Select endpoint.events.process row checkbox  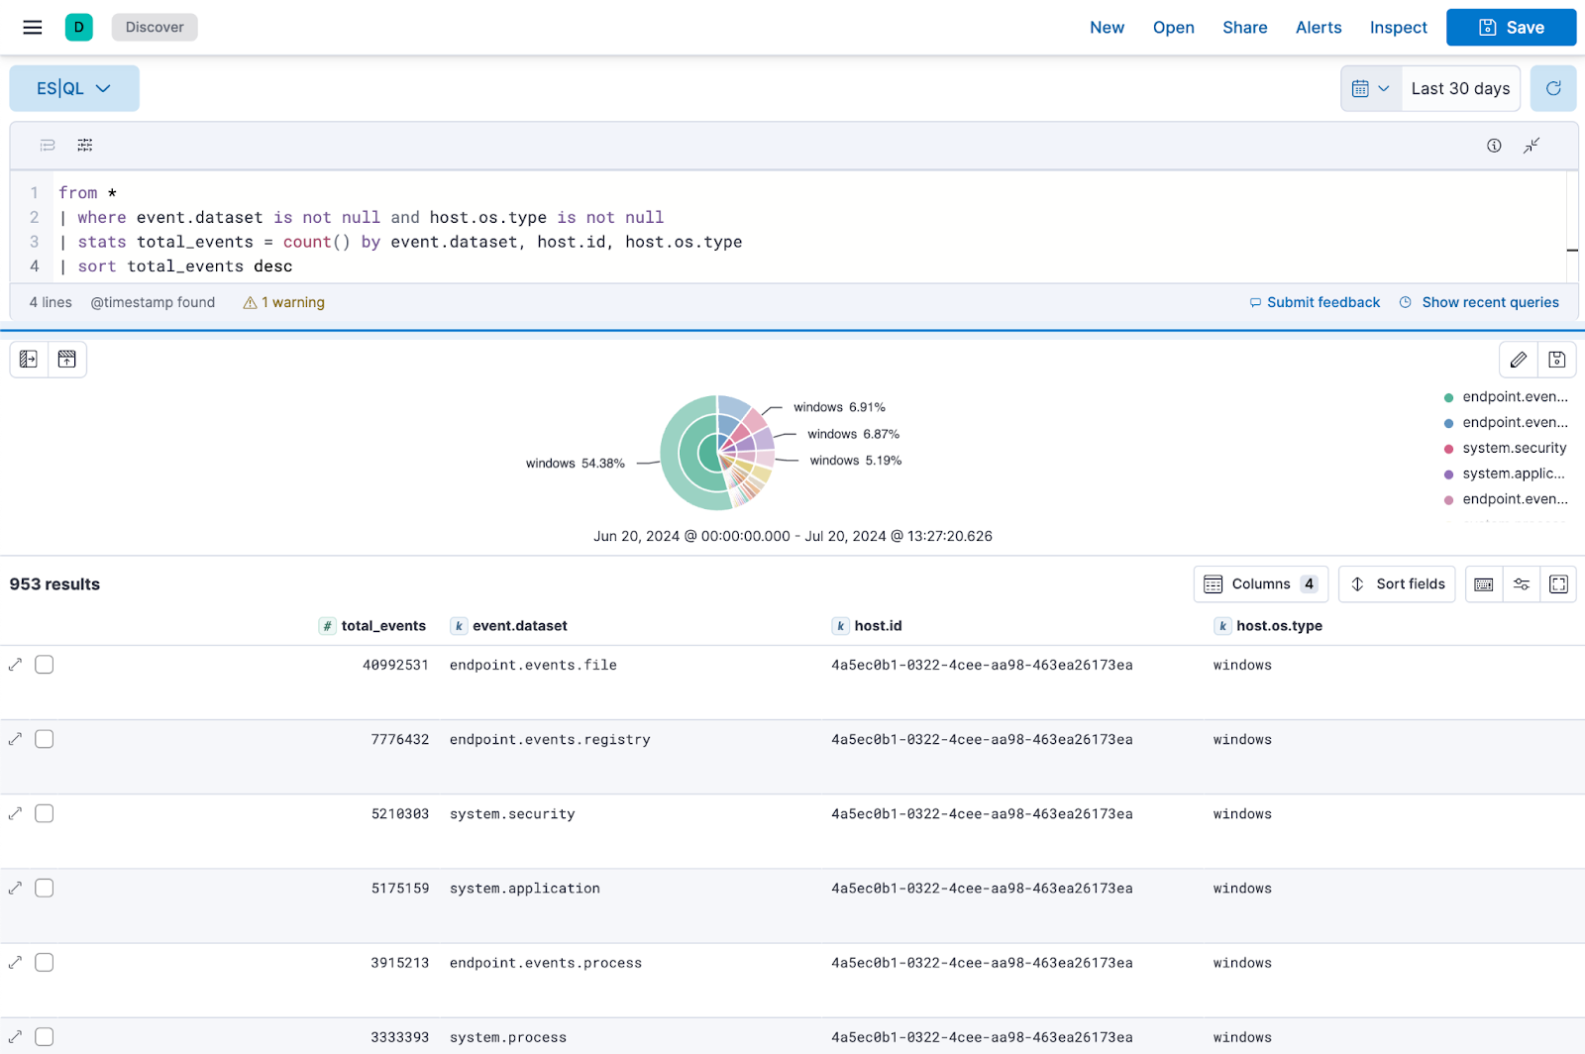pos(45,962)
